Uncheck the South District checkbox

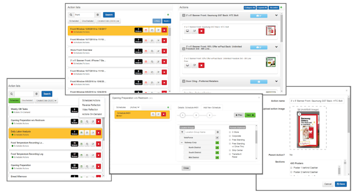[217, 152]
